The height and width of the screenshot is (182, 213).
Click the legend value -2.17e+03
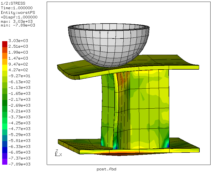pos(20,99)
